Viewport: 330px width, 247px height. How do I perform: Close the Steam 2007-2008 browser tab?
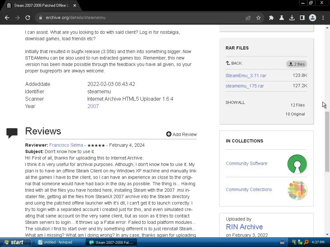[75, 5]
